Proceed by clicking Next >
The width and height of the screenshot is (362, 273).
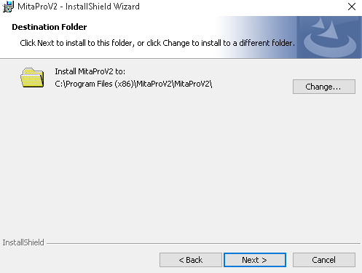(x=255, y=260)
